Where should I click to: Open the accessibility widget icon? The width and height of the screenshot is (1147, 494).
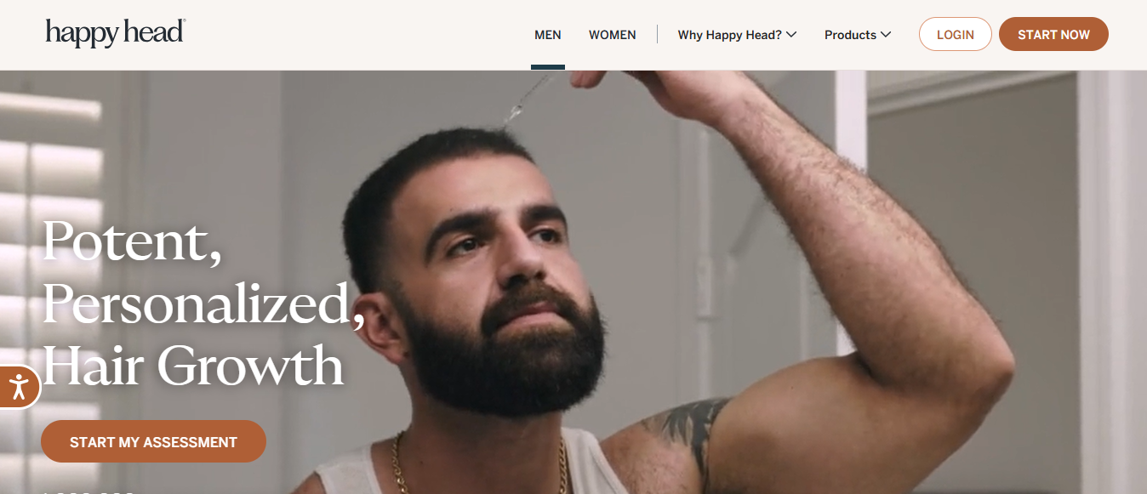18,388
